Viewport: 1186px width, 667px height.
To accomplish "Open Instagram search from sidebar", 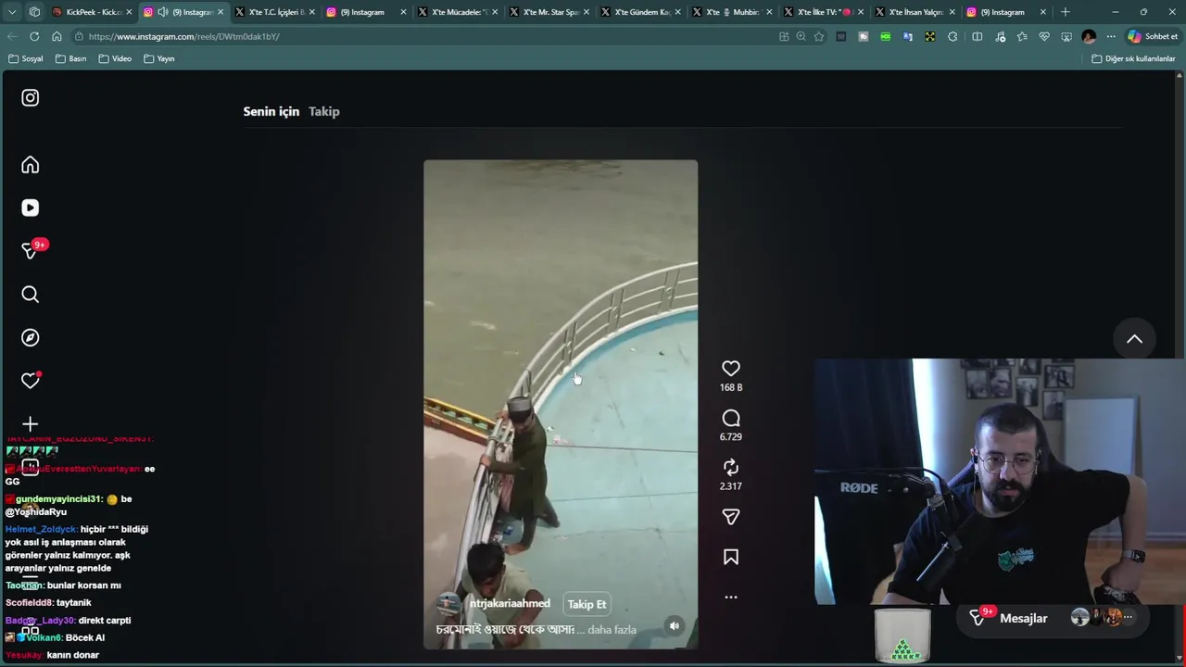I will (31, 295).
